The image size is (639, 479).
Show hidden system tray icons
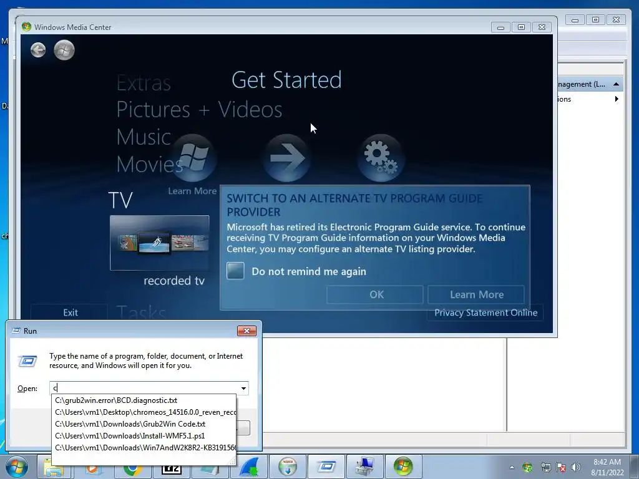512,468
